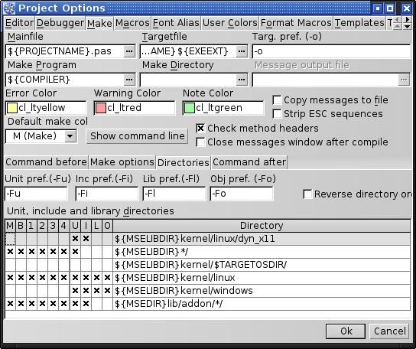Open the Note Color cl_ltgreen combo

pos(223,108)
